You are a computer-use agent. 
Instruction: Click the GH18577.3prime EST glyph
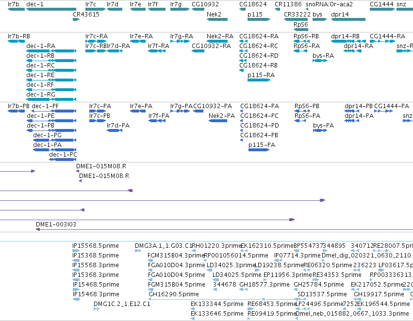pos(243,289)
